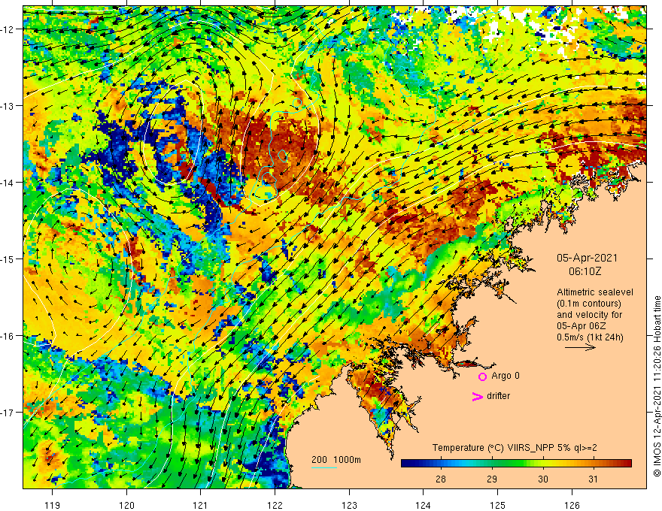The width and height of the screenshot is (662, 511).
Task: Click the 123 longitude axis label
Action: (349, 505)
